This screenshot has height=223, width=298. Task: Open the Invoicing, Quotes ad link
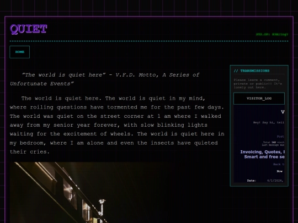(x=263, y=154)
